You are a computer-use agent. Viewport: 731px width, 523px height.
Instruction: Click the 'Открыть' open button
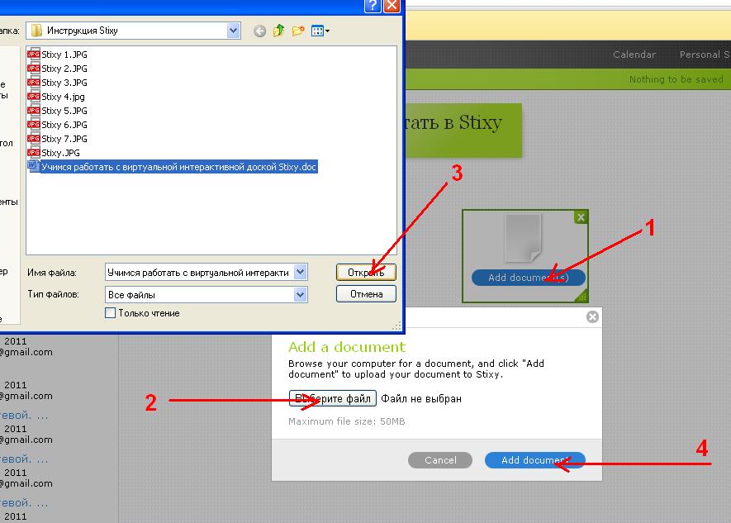pos(366,272)
